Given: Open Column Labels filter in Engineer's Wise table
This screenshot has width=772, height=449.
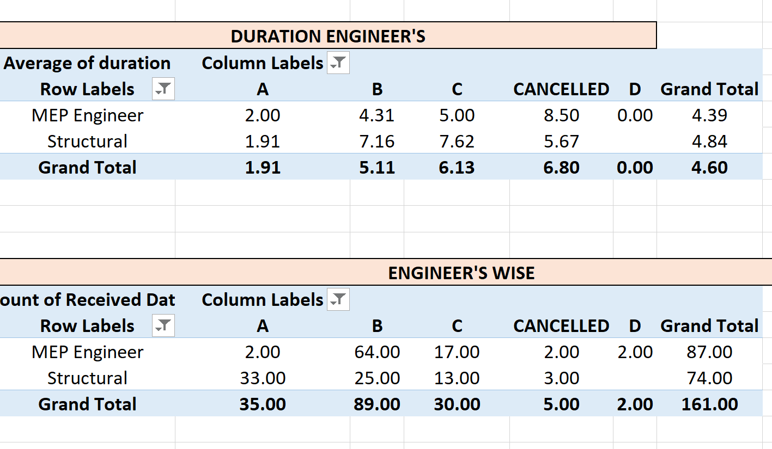Looking at the screenshot, I should click(338, 300).
